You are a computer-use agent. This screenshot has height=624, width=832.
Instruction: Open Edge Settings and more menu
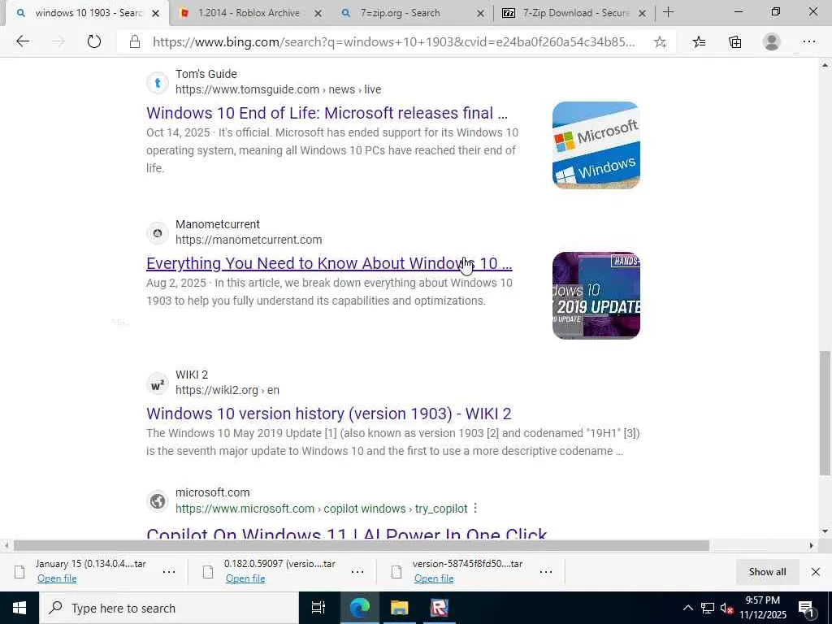pos(808,42)
